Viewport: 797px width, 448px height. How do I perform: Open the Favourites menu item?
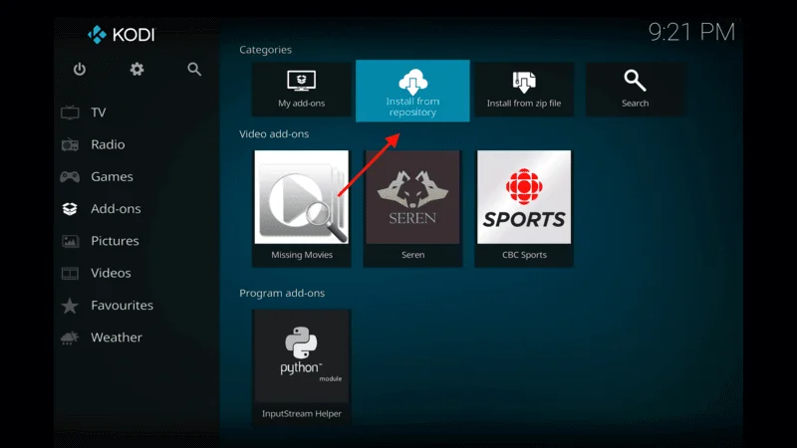pos(122,306)
